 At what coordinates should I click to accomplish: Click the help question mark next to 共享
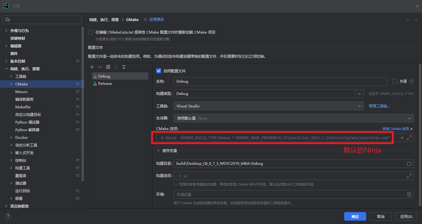tap(411, 81)
